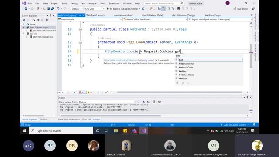Click the error count indicator

82,92
